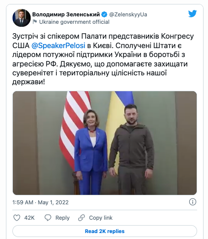Click the Володимир Зеленський display name
The image size is (208, 239).
[66, 14]
